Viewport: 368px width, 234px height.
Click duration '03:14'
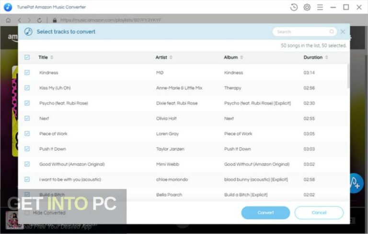(309, 73)
